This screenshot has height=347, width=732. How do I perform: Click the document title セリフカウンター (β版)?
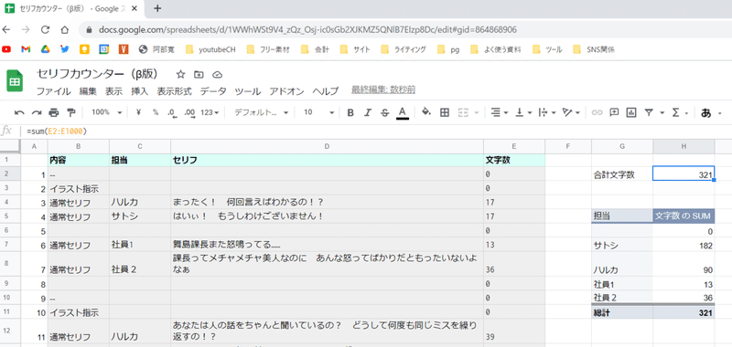point(98,74)
